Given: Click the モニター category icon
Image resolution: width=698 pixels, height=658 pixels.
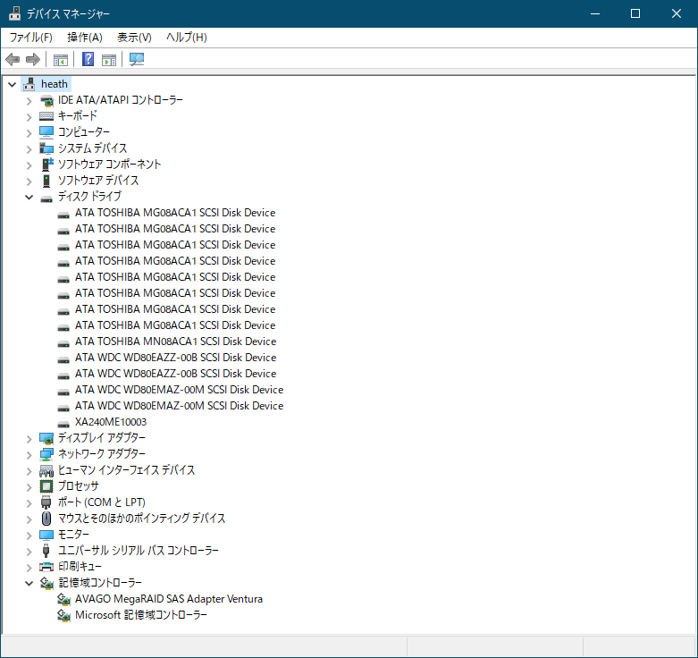Looking at the screenshot, I should pos(46,535).
